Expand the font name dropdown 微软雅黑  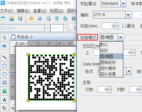(47, 28)
